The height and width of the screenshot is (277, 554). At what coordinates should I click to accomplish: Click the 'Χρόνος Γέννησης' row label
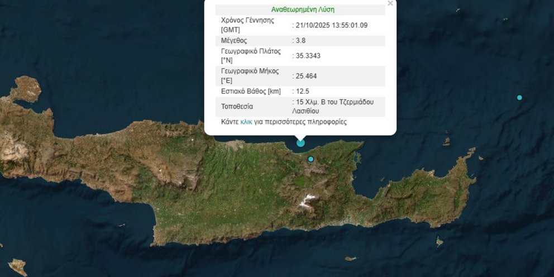(248, 20)
